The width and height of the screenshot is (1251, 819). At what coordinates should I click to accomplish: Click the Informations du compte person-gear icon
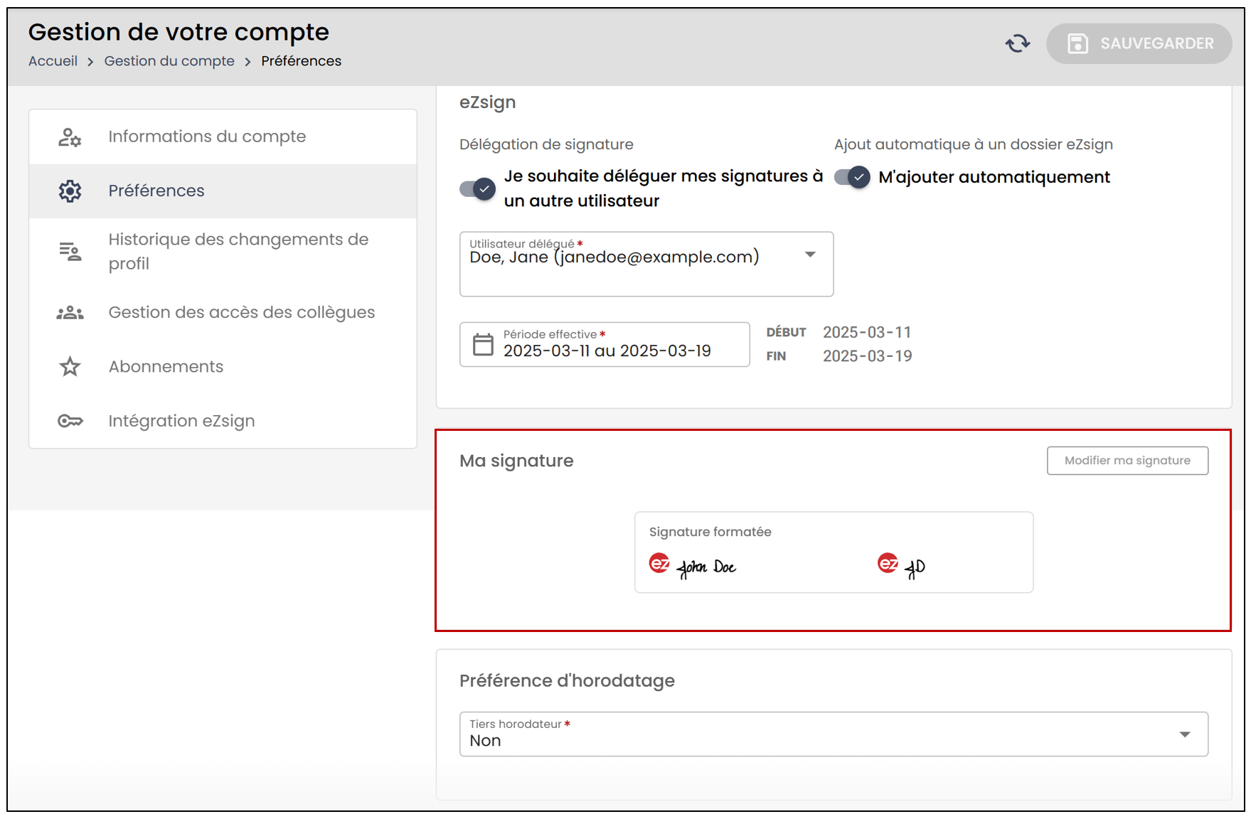click(70, 136)
